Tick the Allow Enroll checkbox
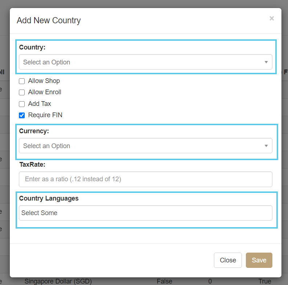The image size is (288, 285). [22, 92]
